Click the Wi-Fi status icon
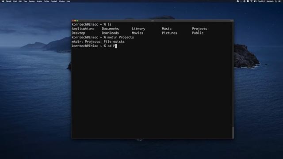The width and height of the screenshot is (283, 159). [x=252, y=1]
